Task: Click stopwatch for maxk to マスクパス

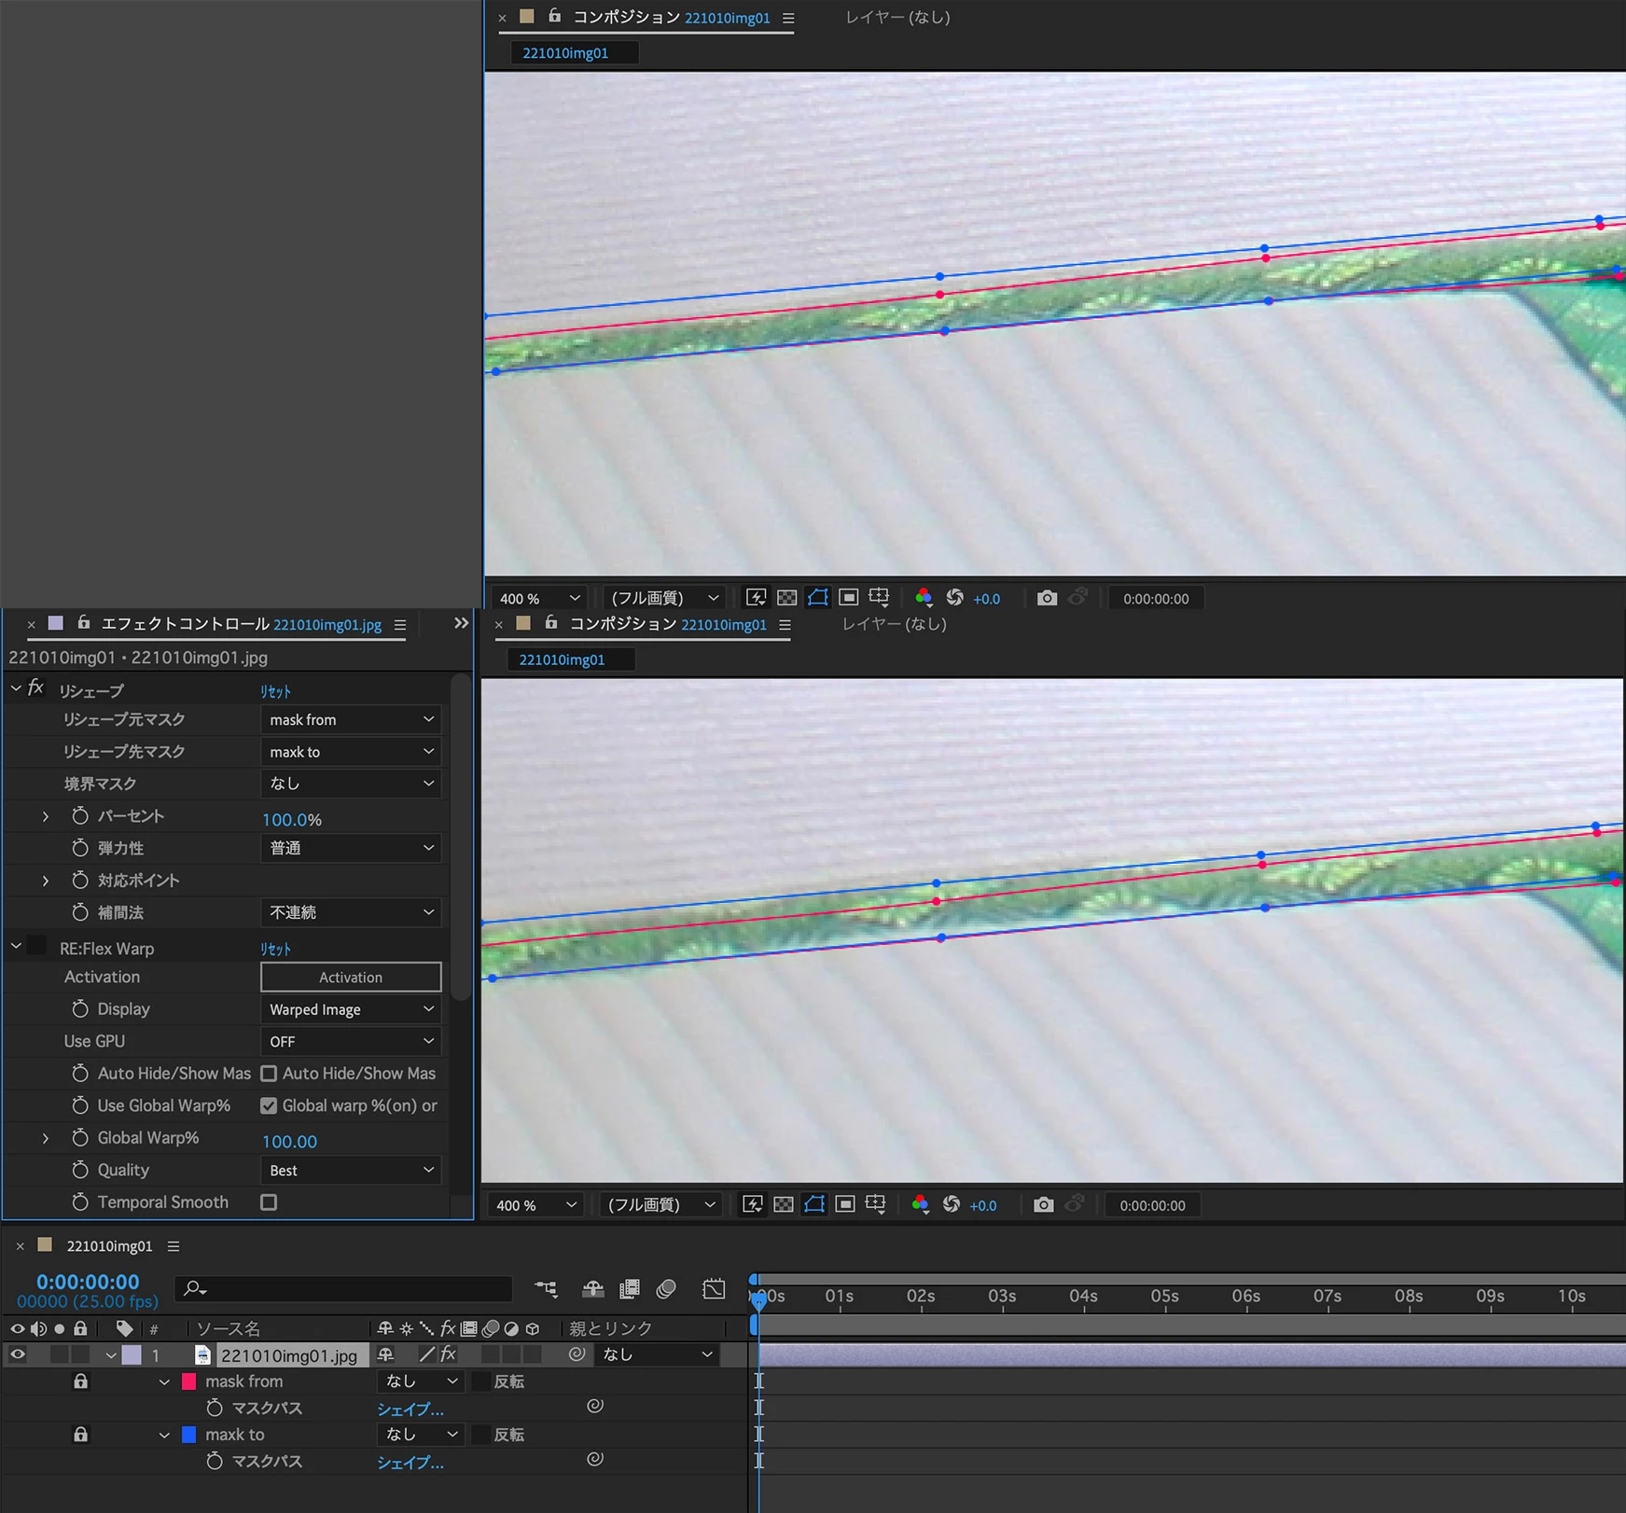Action: [215, 1461]
